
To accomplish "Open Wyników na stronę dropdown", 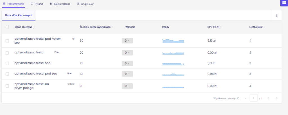I will [241, 98].
